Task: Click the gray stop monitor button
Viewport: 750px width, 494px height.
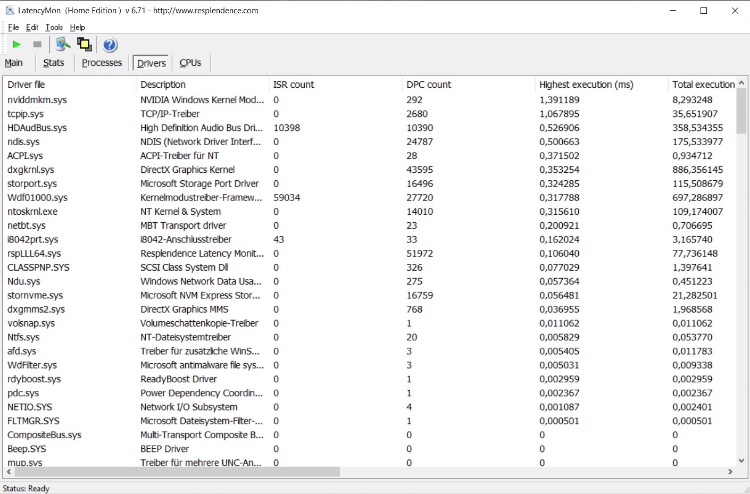Action: (37, 45)
